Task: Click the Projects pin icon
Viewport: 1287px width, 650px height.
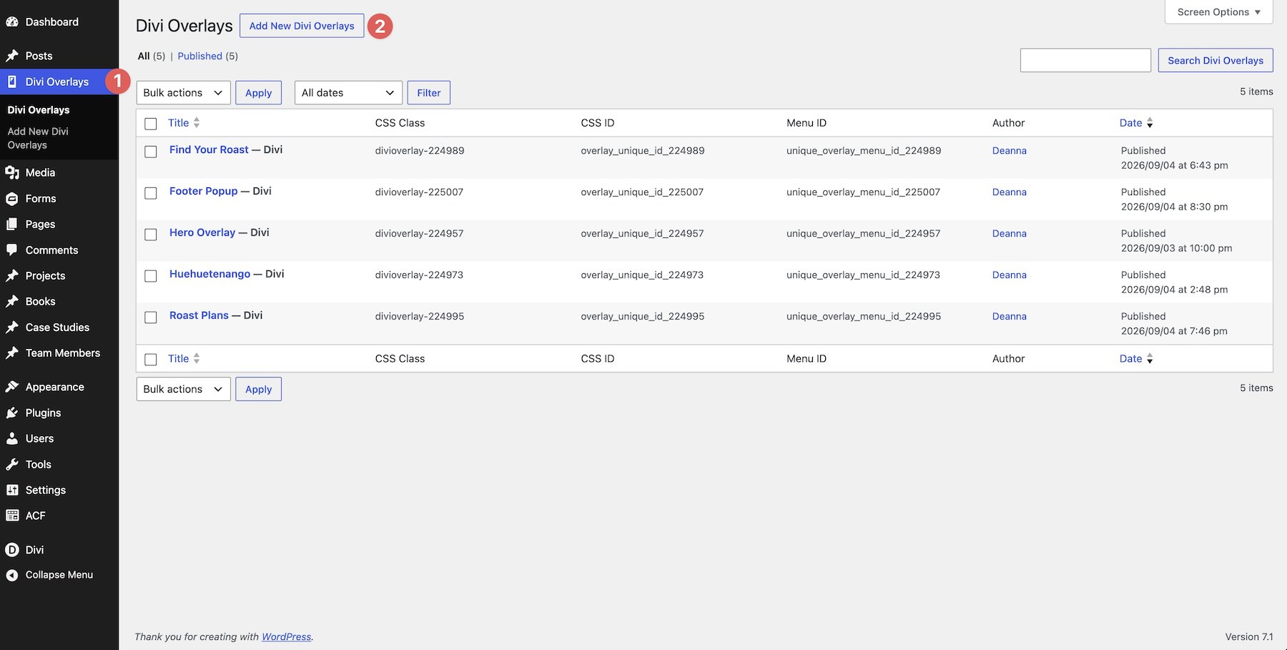Action: click(12, 276)
